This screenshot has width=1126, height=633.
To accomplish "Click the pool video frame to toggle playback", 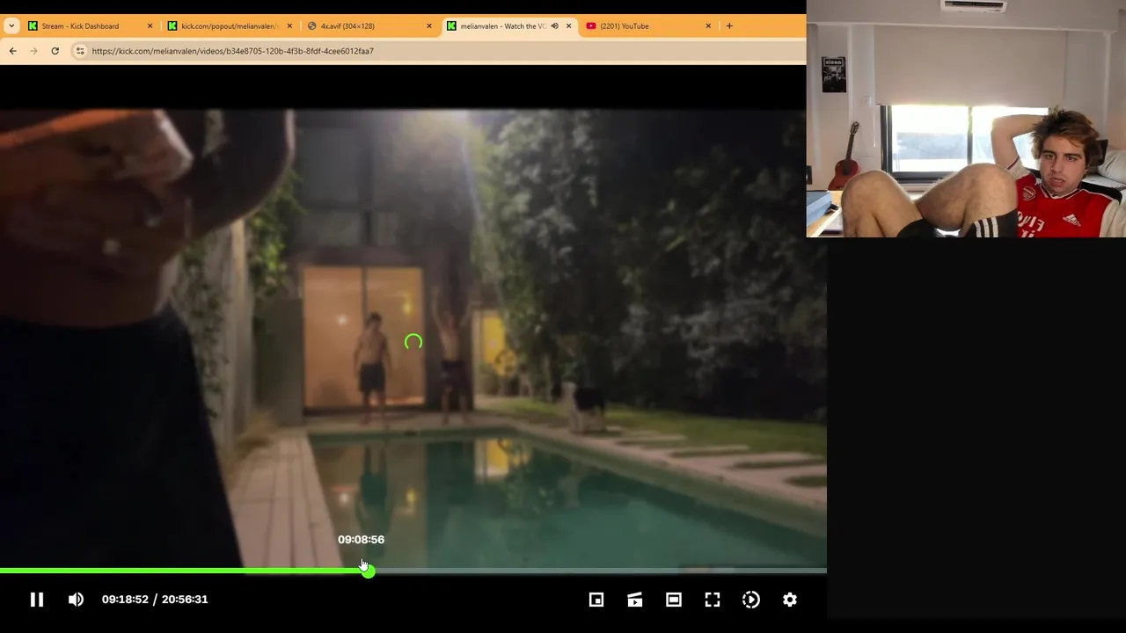I will 413,338.
